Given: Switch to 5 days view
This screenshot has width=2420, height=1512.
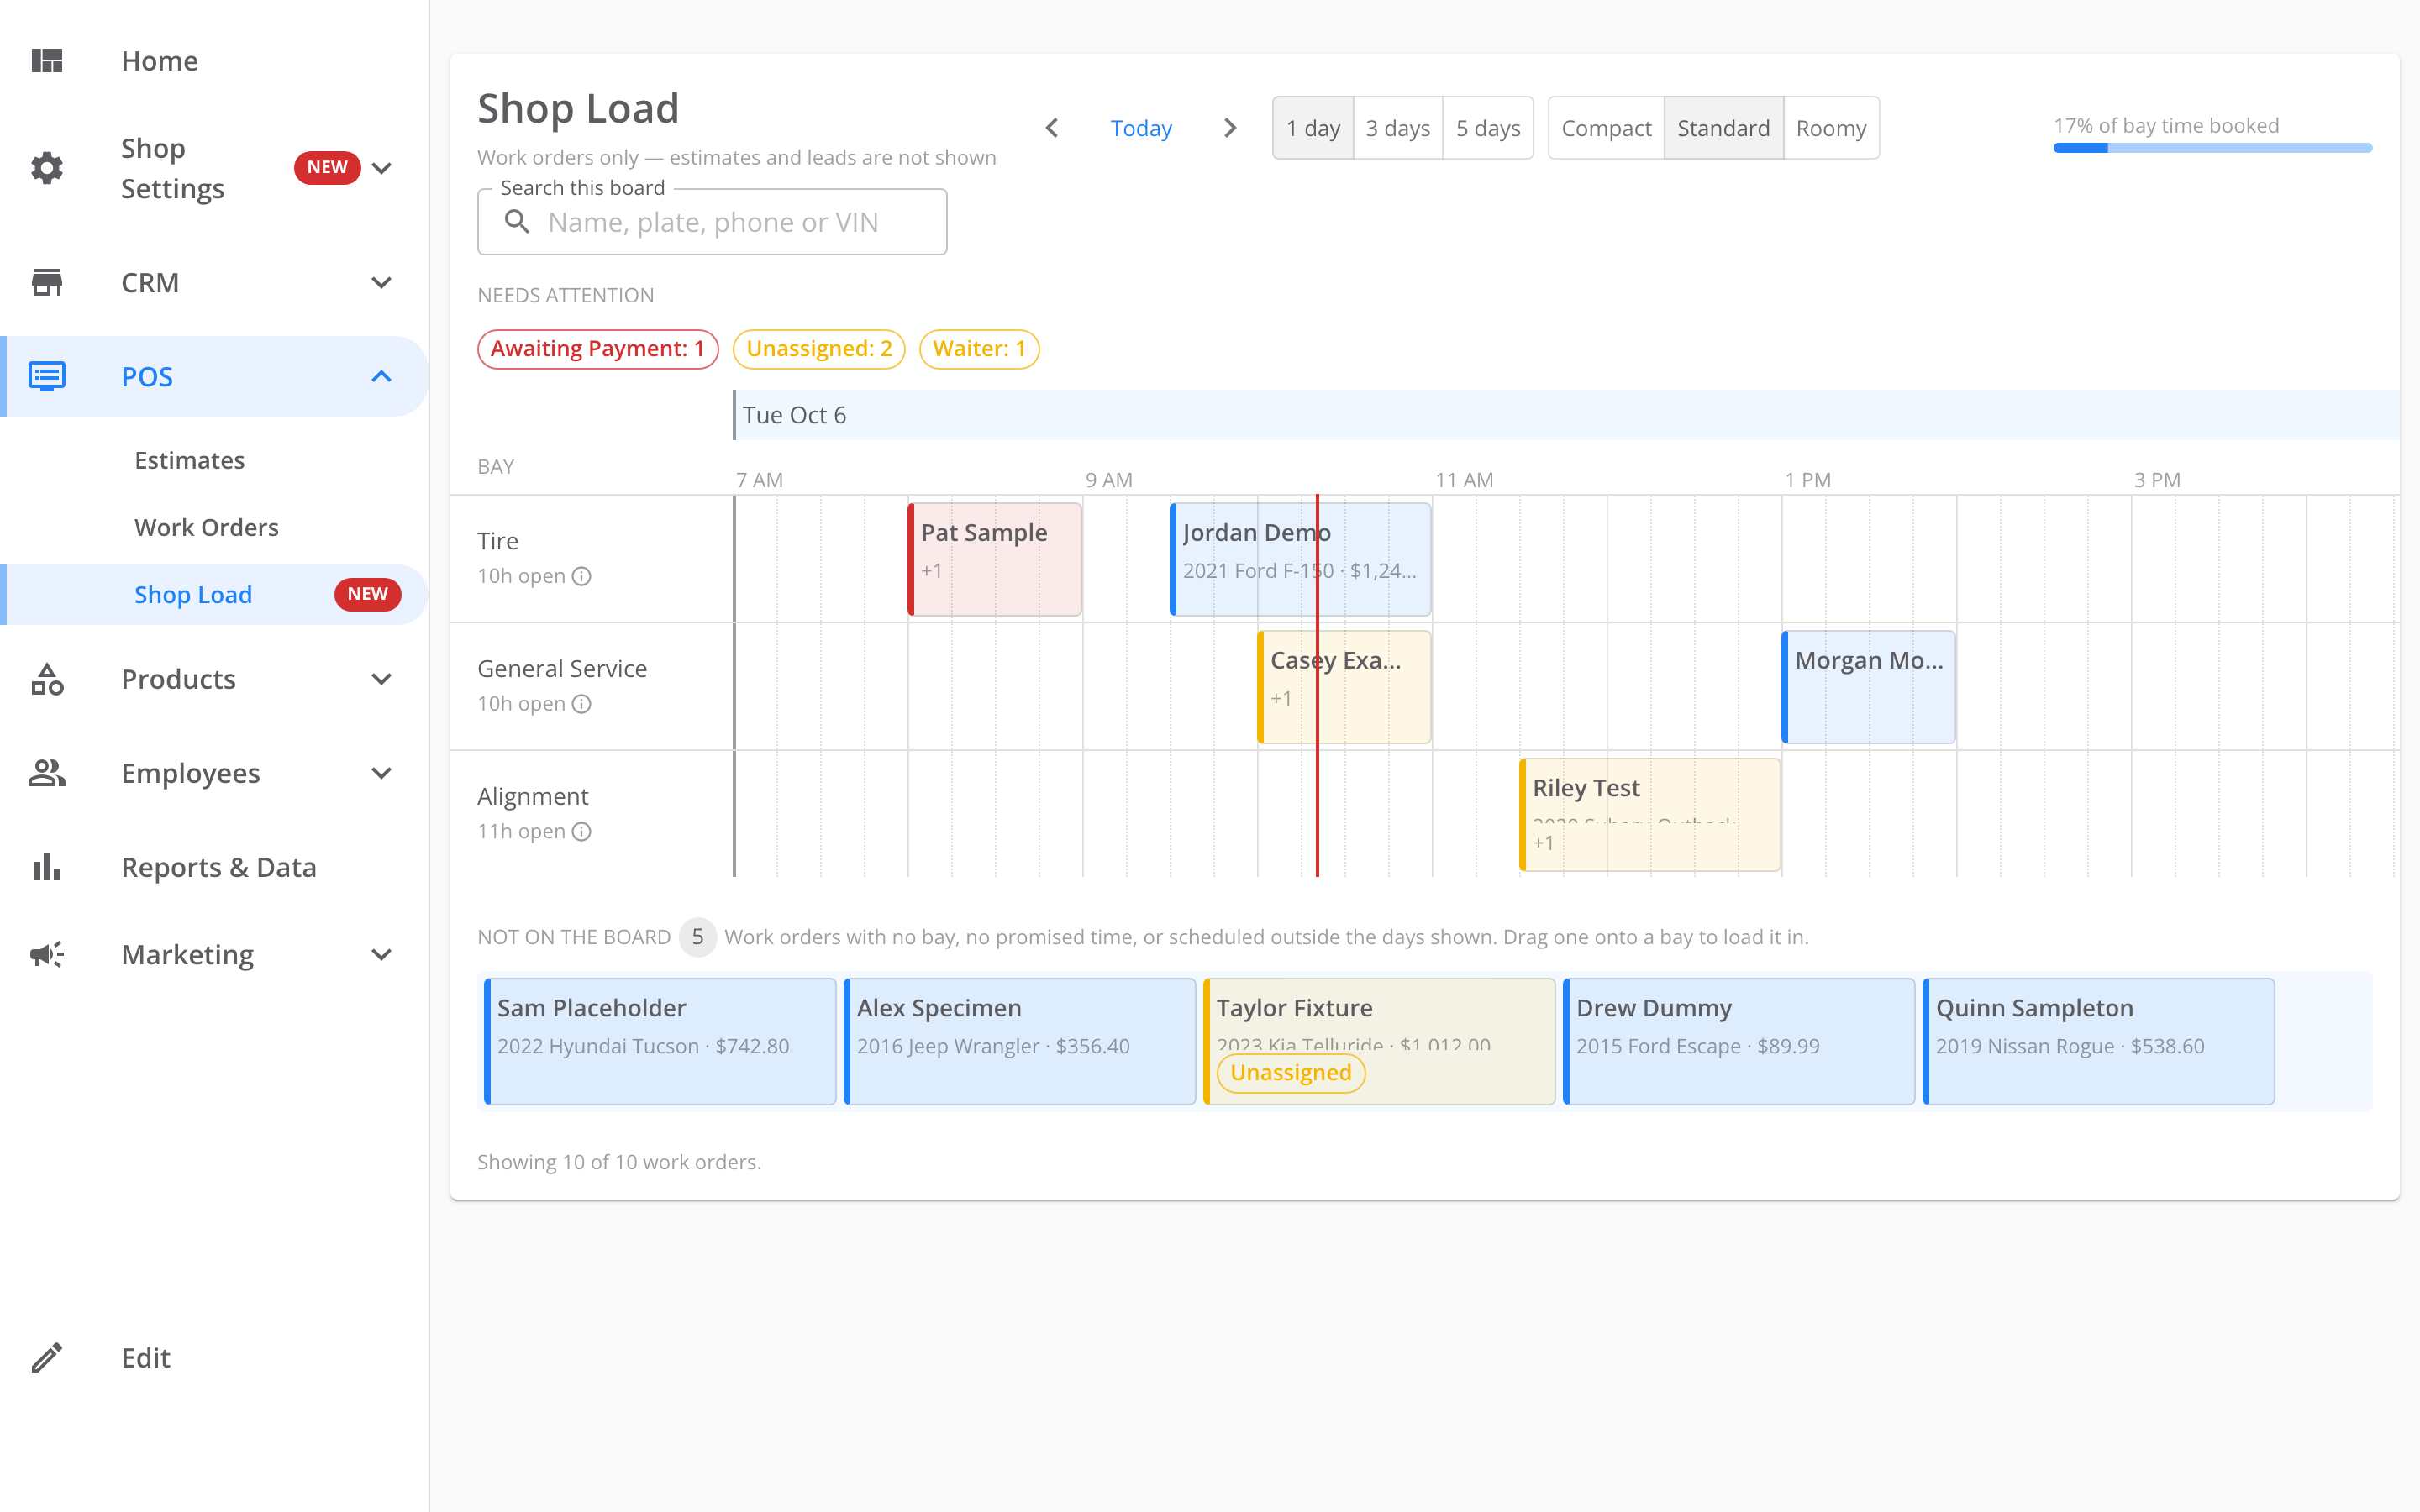Looking at the screenshot, I should 1488,128.
